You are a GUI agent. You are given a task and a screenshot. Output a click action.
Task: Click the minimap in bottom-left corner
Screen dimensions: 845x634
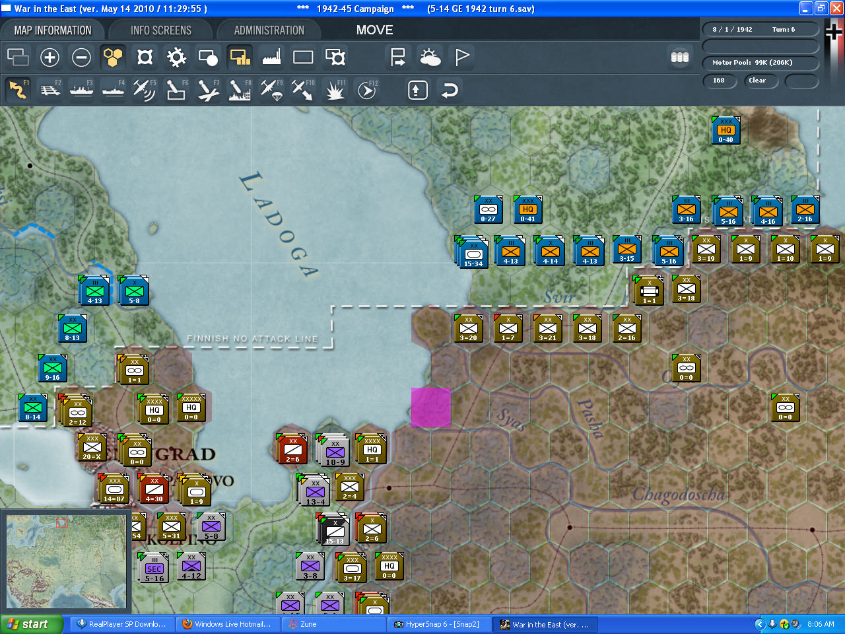pos(65,562)
